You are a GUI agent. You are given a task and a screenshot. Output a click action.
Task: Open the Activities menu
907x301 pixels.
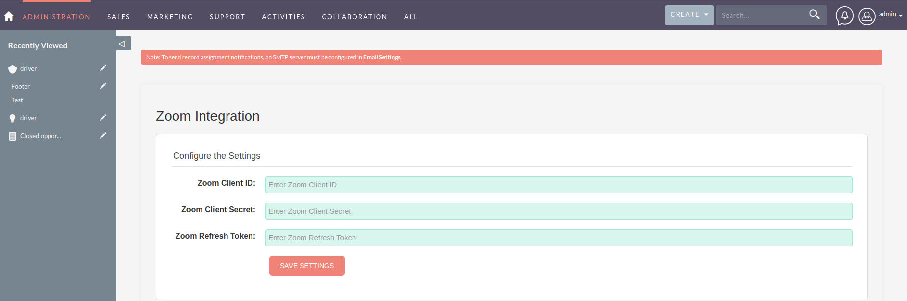click(283, 17)
